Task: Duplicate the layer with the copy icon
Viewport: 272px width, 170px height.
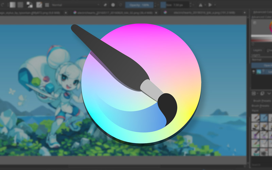Action: pyautogui.click(x=262, y=93)
